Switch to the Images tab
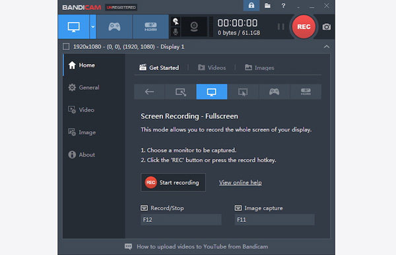 tap(259, 67)
